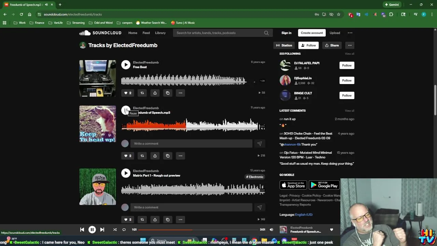Image resolution: width=437 pixels, height=246 pixels.
Task: Click the Create account button
Action: coord(312,33)
